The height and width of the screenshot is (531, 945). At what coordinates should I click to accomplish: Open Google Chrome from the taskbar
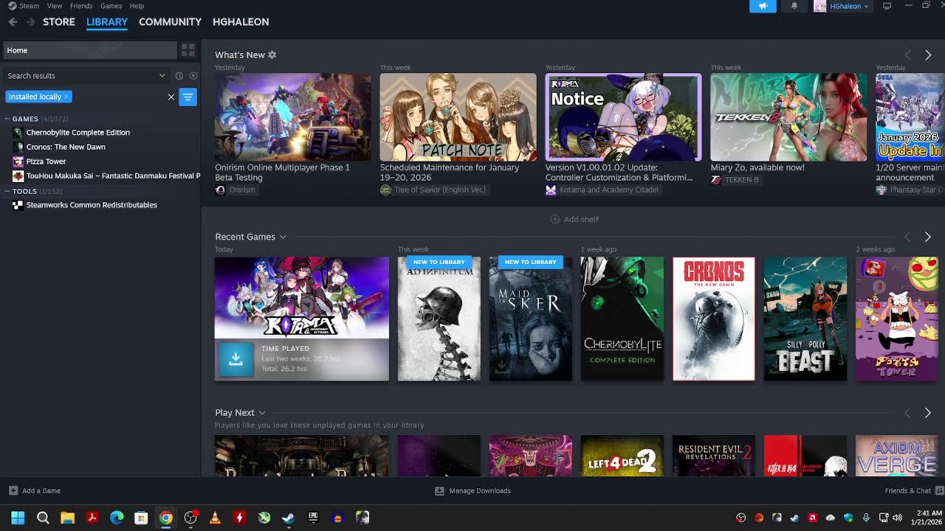(x=166, y=518)
